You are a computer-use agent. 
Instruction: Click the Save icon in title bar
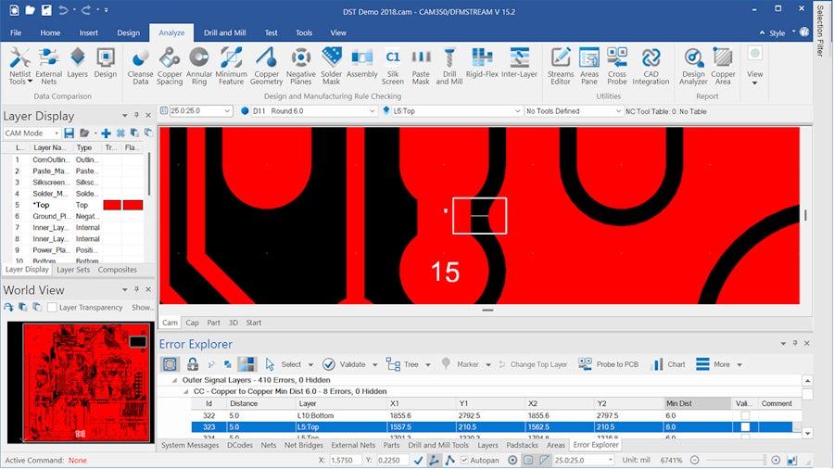47,10
